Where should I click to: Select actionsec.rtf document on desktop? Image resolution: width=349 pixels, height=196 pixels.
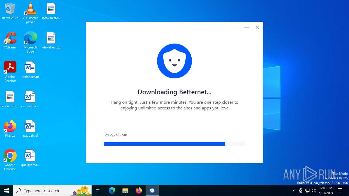[x=30, y=70]
